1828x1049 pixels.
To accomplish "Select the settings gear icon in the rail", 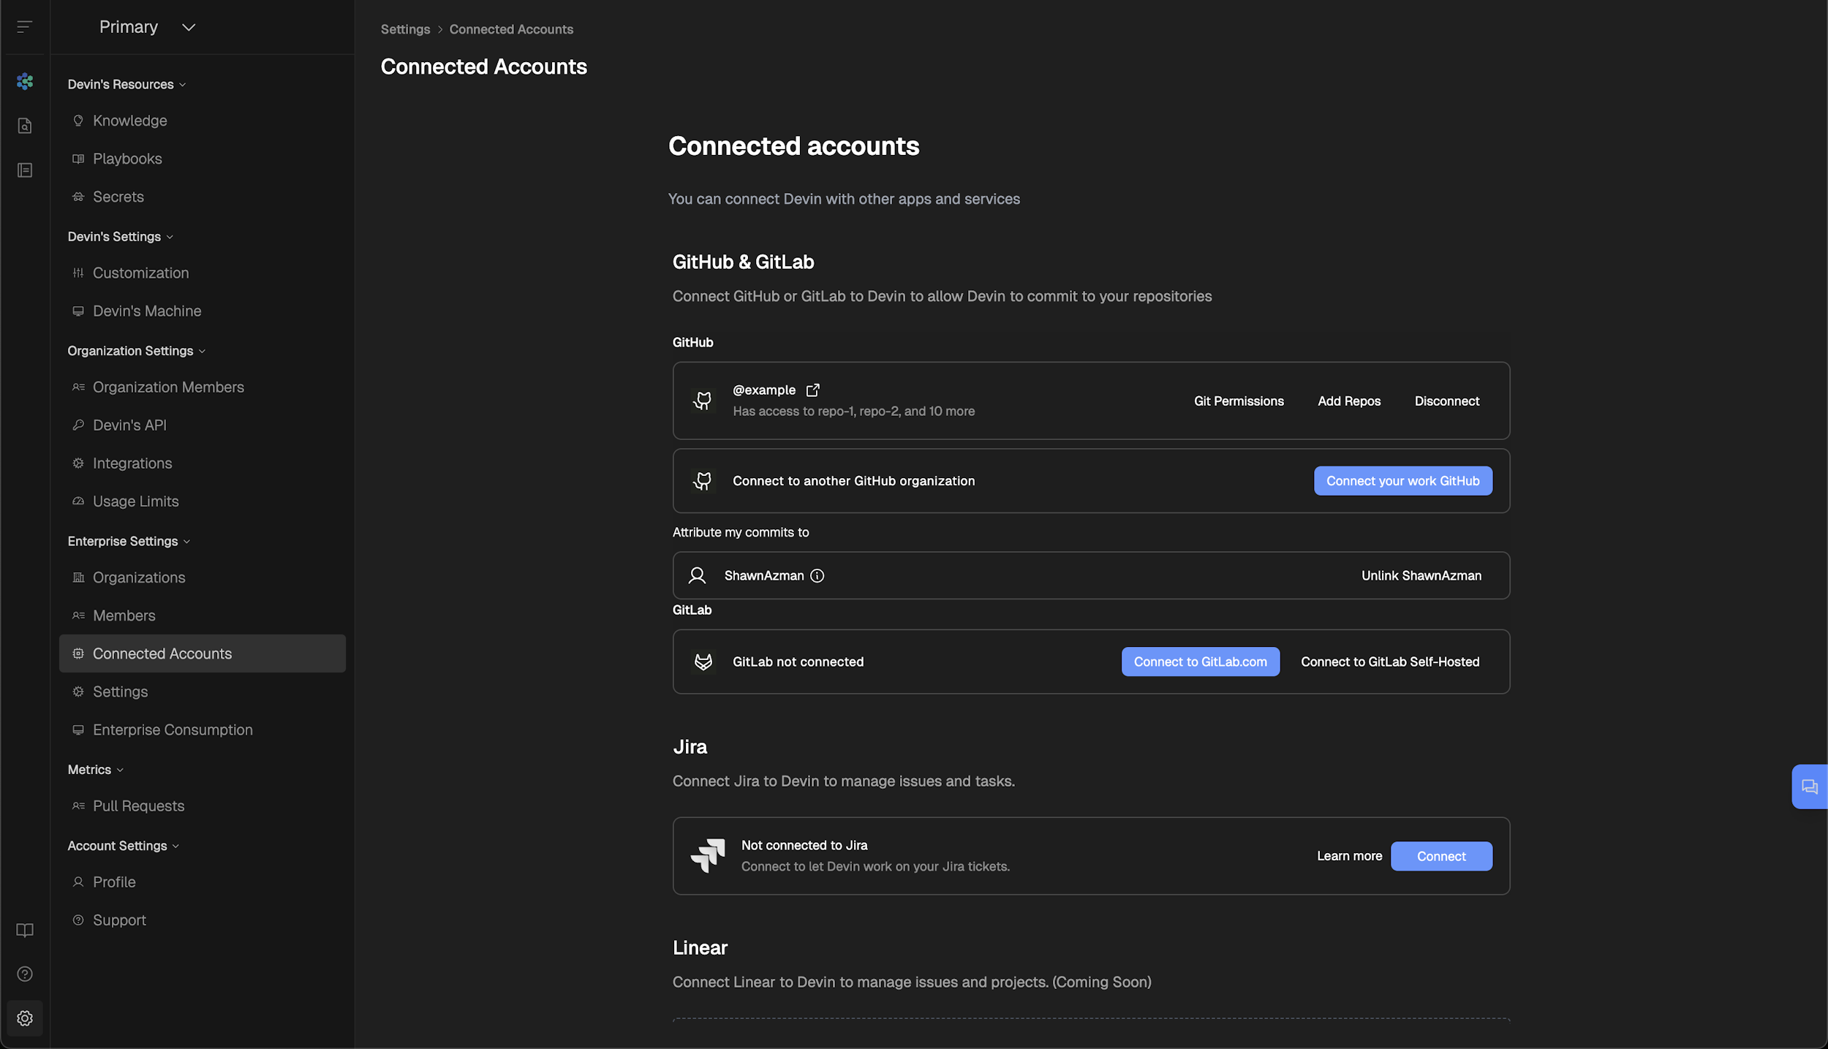I will point(24,1018).
